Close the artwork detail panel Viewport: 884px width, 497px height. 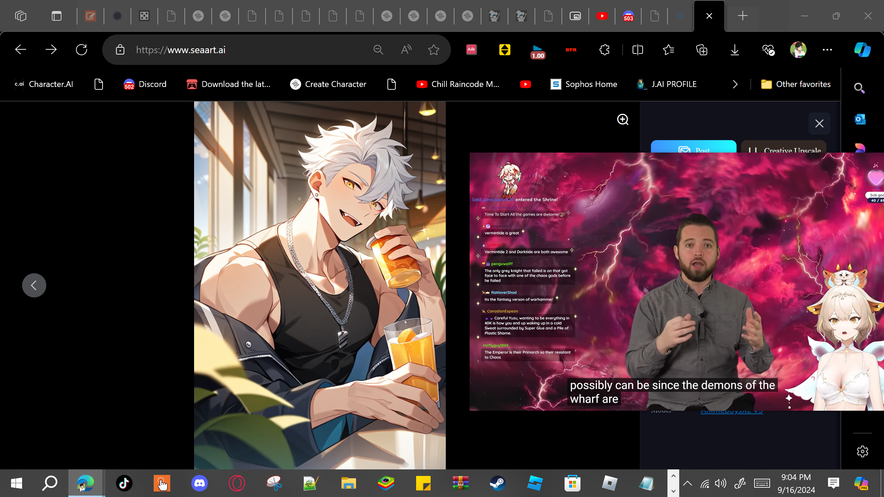pos(819,124)
